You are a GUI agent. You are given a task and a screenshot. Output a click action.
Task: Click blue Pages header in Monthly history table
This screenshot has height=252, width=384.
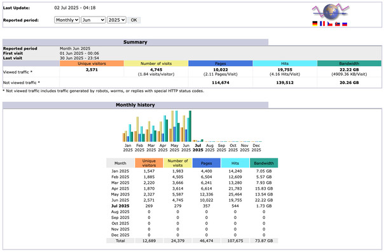point(207,163)
